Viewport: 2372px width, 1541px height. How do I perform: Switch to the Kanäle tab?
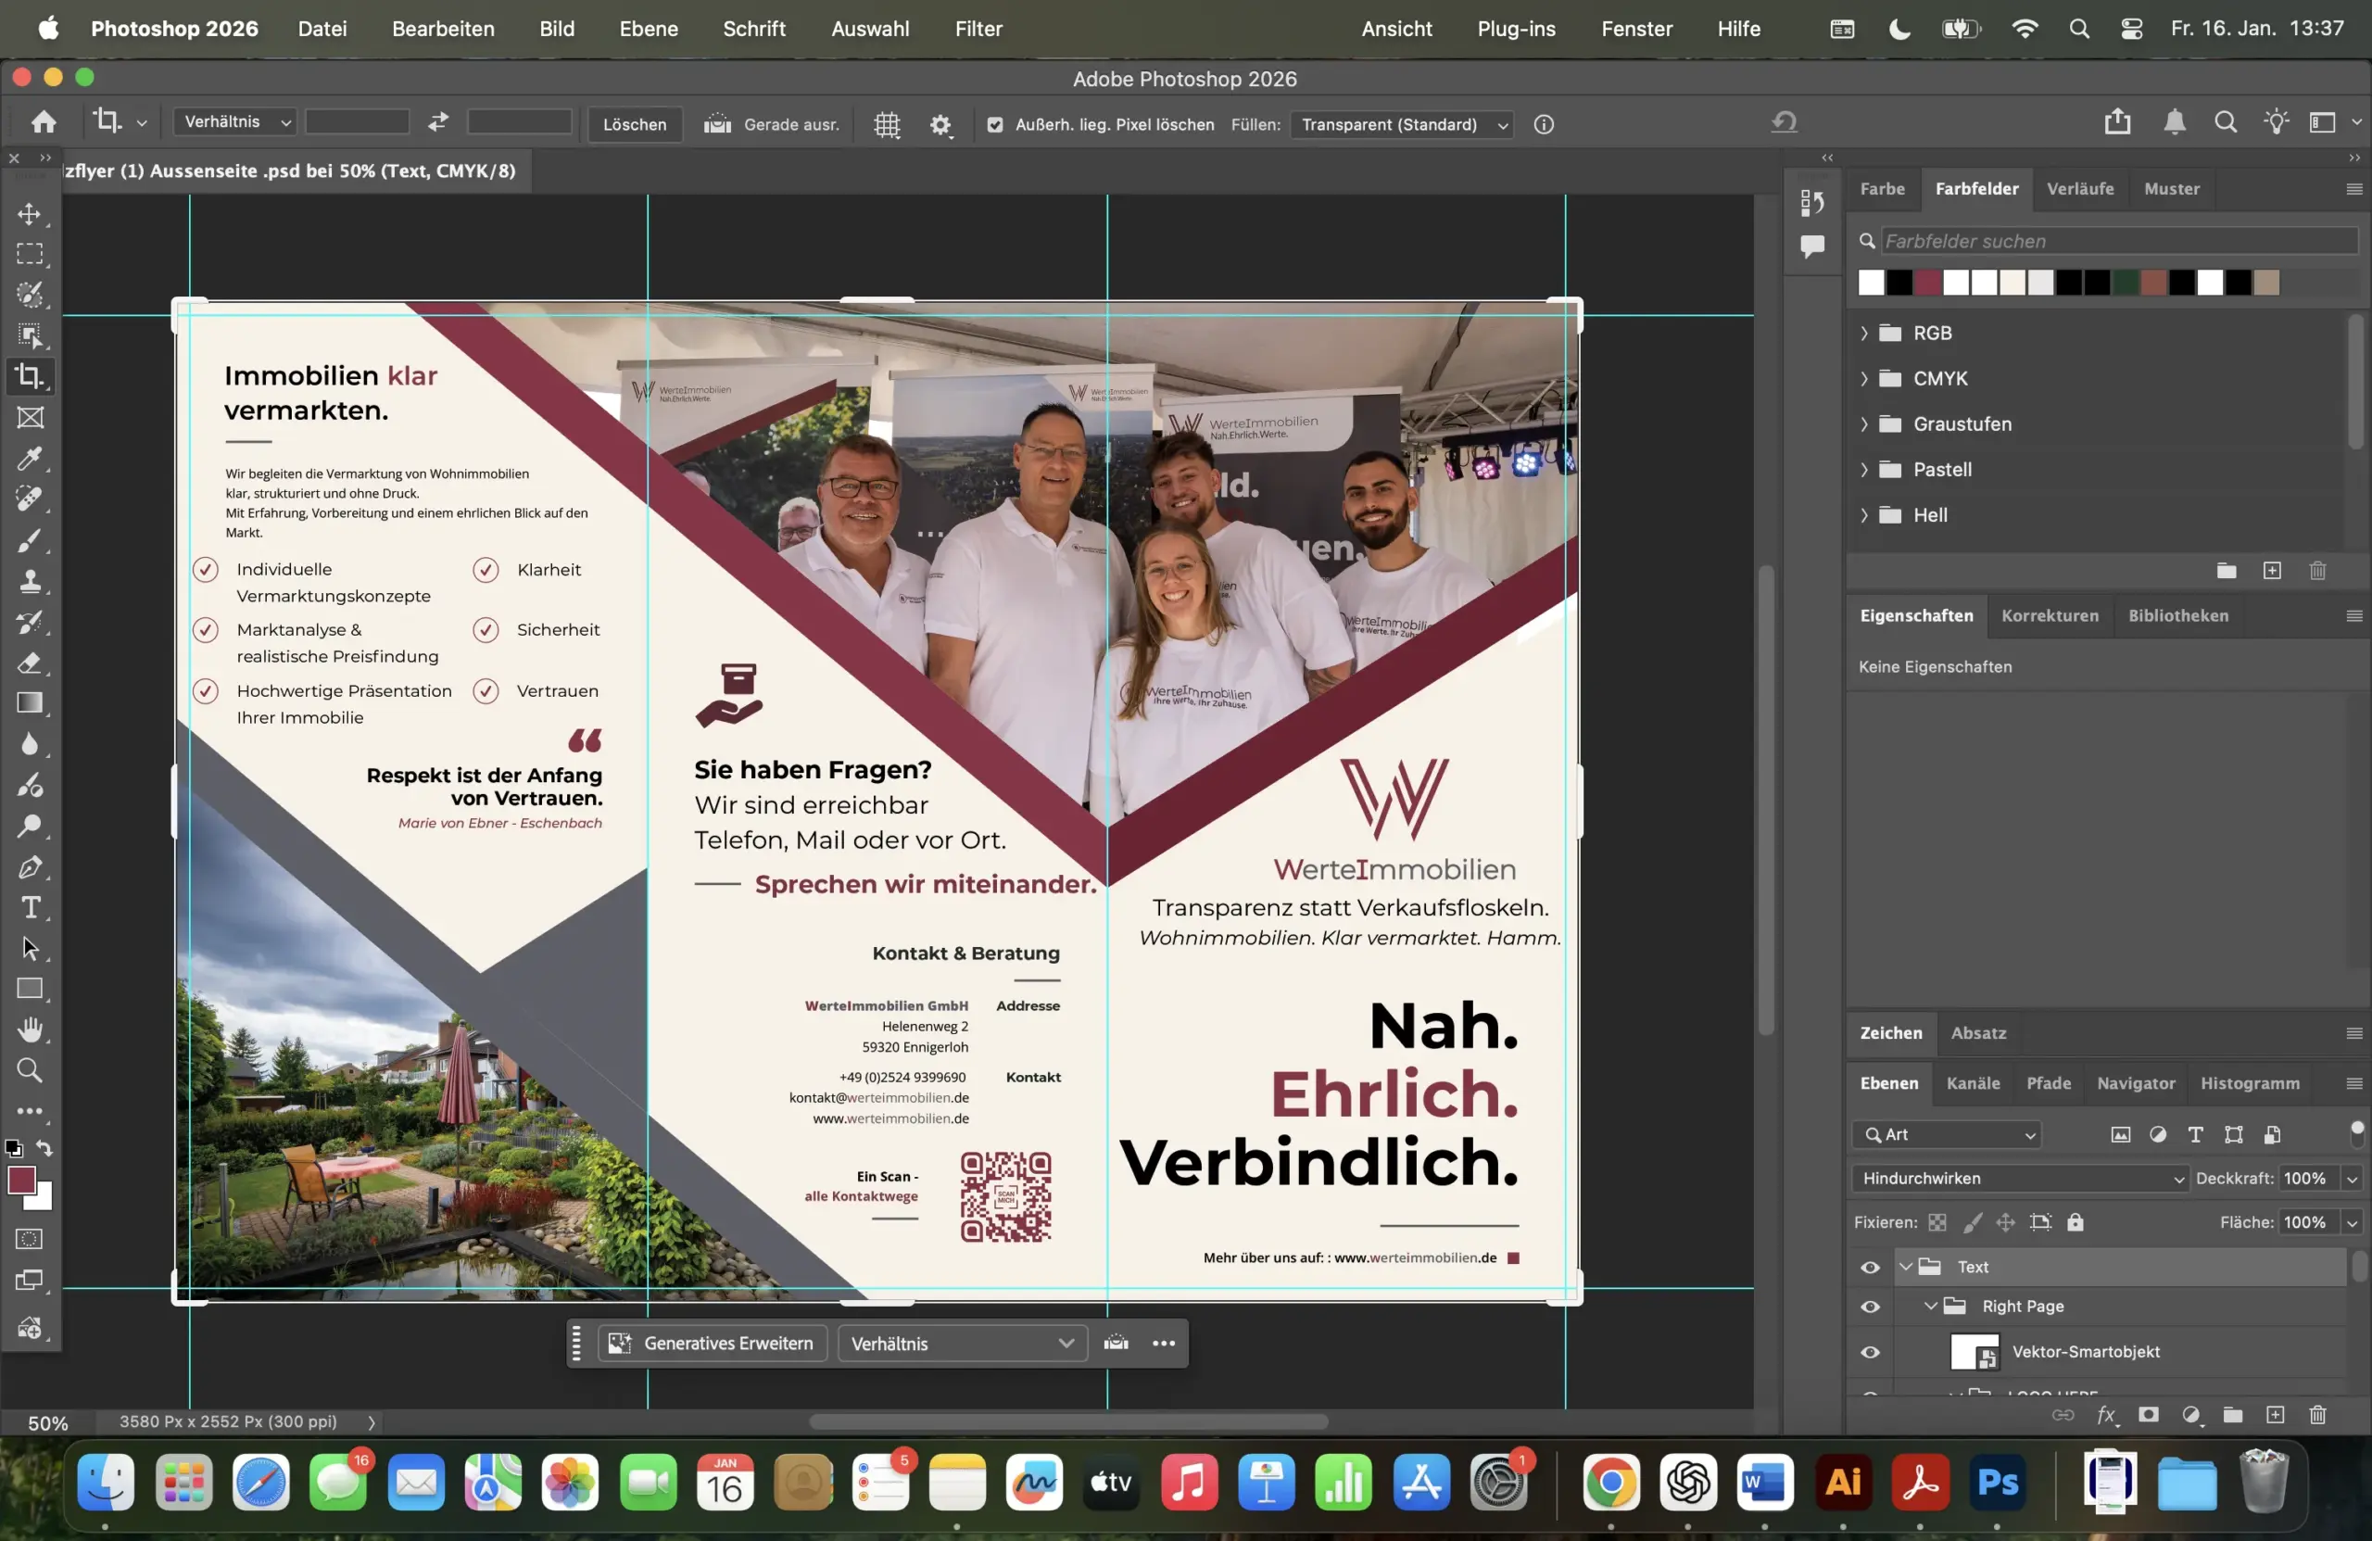(1973, 1083)
